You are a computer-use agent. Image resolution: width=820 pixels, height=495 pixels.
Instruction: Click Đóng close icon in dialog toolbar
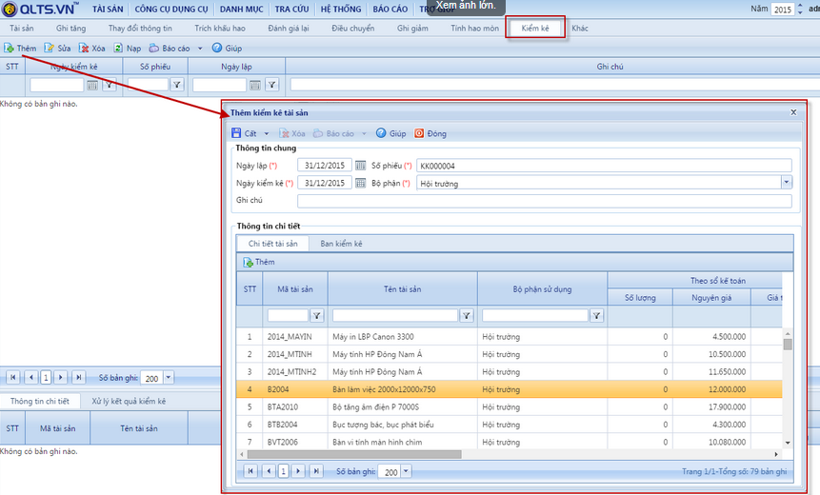click(419, 133)
